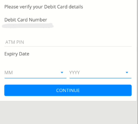Image resolution: width=138 pixels, height=124 pixels.
Task: Submit the form with the CONTINUE button
Action: tap(68, 90)
